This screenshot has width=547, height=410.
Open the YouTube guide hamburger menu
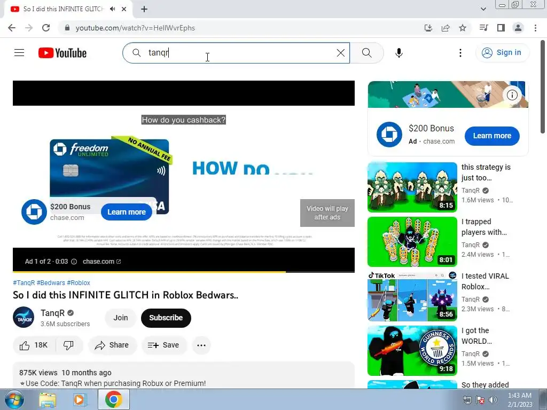tap(19, 53)
